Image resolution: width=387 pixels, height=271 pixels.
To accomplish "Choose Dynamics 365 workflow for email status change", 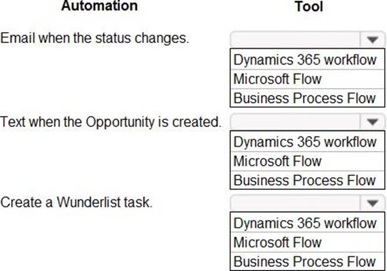I will pos(305,60).
